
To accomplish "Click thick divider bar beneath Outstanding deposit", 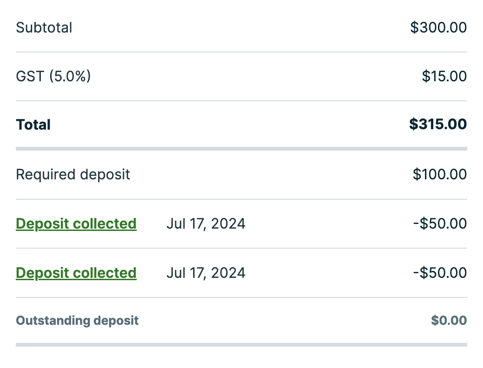I will [x=241, y=345].
